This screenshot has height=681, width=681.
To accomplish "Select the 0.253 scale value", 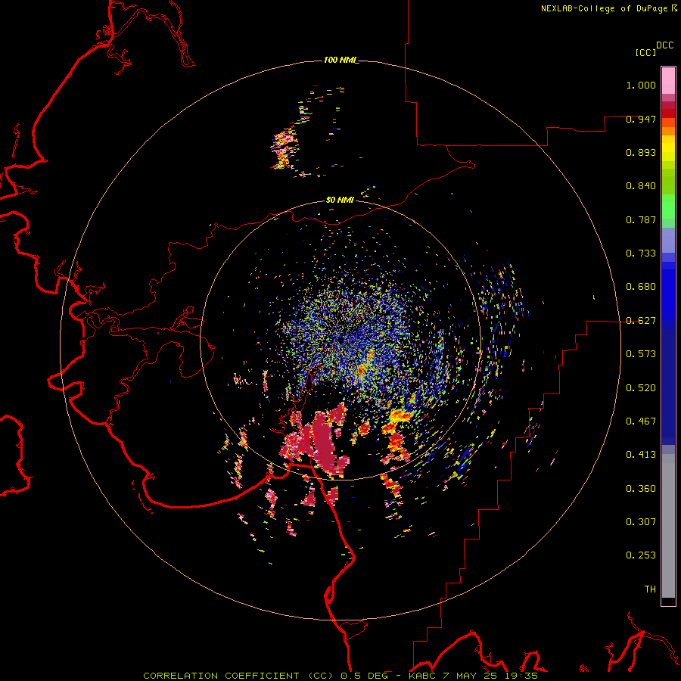I will point(641,555).
